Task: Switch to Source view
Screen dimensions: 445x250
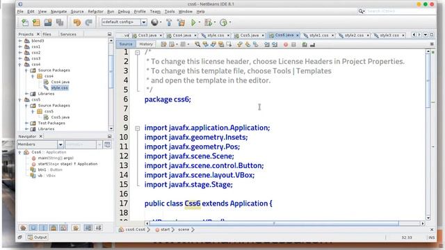Action: click(126, 44)
